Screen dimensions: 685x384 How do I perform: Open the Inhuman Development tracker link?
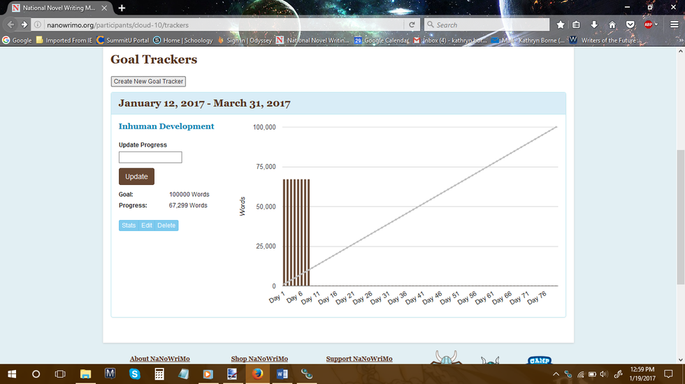166,126
